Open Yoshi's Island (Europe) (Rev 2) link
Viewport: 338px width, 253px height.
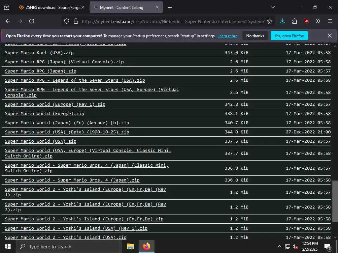pyautogui.click(x=85, y=207)
